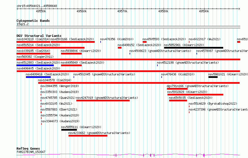
Task: Open nsv4502045 gnomAD variant label
Action: click(x=104, y=74)
